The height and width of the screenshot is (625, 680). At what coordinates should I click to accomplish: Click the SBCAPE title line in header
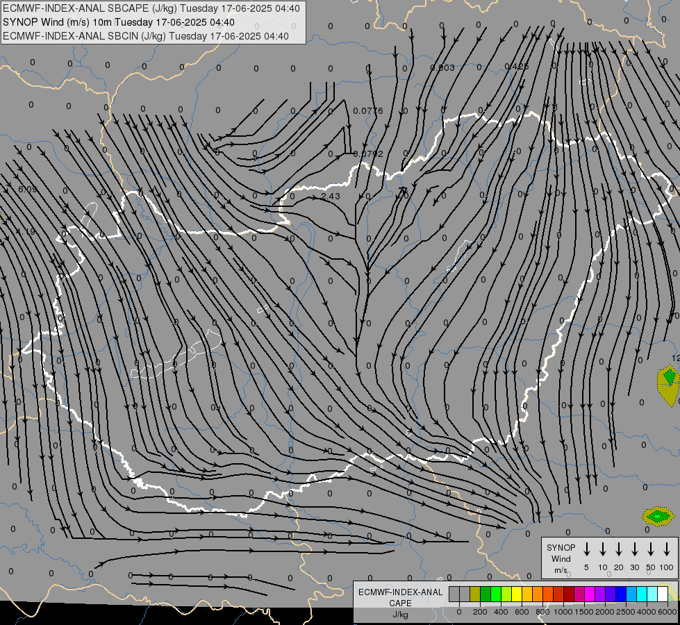point(151,8)
